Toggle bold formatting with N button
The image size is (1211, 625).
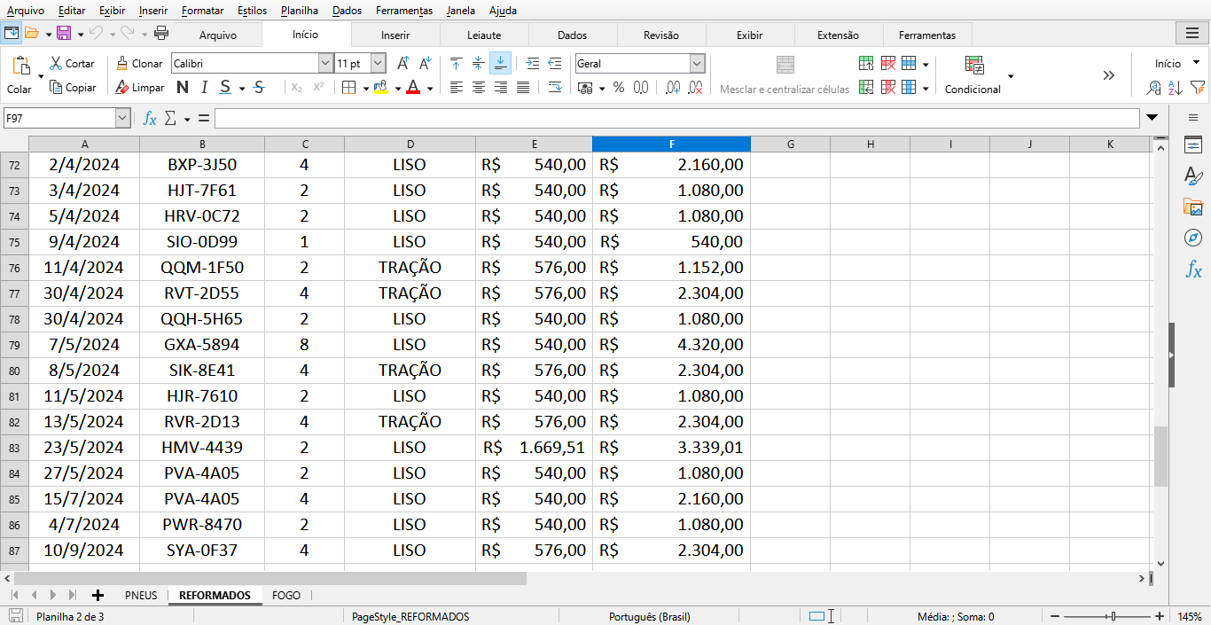183,88
